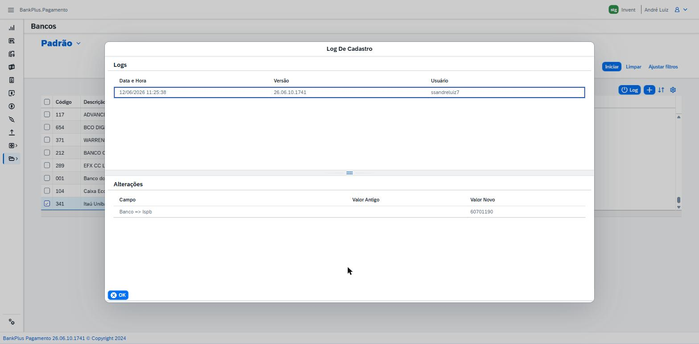
Task: Click the Iniciar button
Action: point(612,67)
